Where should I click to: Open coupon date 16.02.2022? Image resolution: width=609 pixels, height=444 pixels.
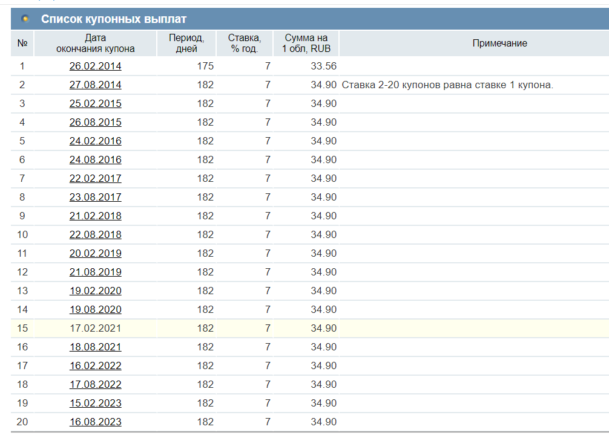coord(95,365)
